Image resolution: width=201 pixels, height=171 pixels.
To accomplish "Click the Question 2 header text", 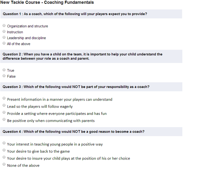I will 82,56.
